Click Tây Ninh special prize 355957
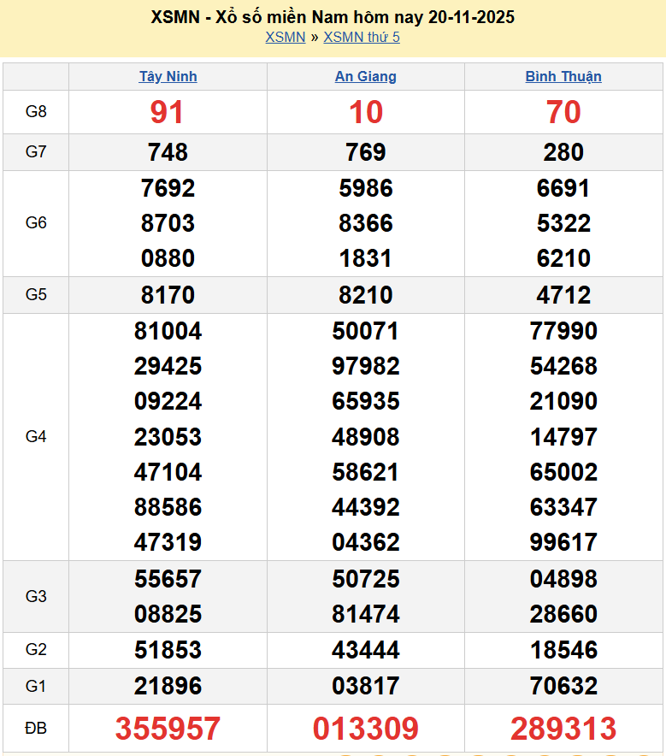 [x=168, y=729]
